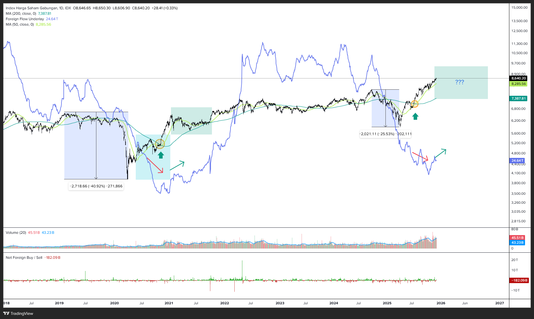Click the 2024 label on the time axis
Image resolution: width=534 pixels, height=319 pixels.
click(x=334, y=303)
